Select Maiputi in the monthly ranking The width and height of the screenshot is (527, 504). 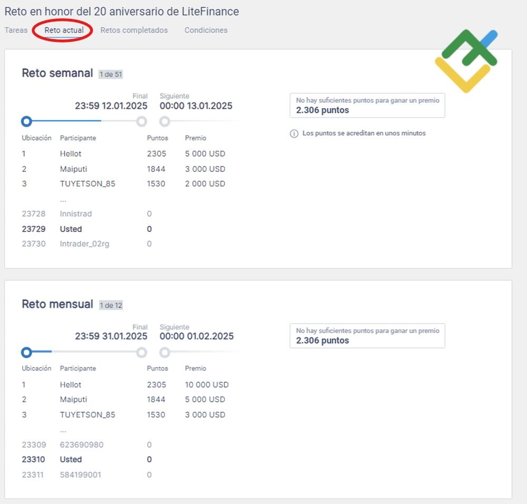73,400
